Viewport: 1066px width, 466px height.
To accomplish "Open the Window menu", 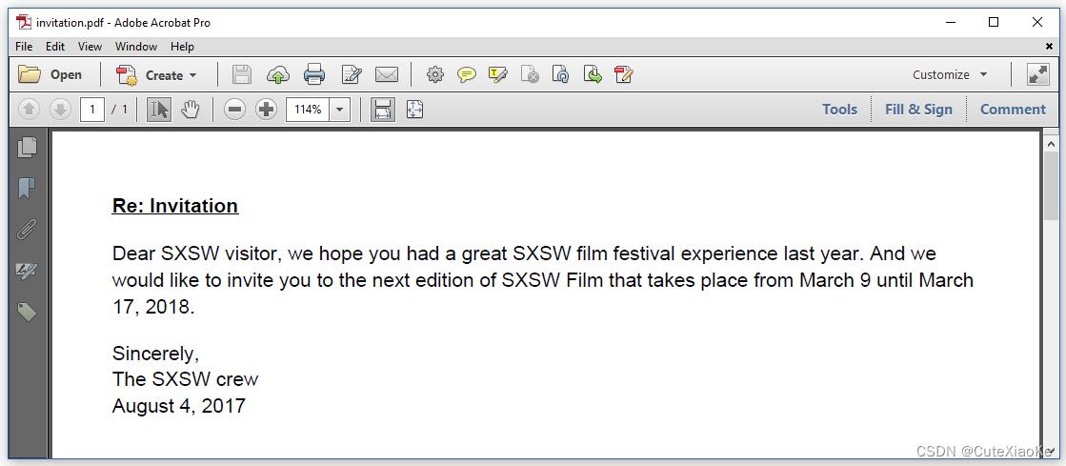I will [x=136, y=47].
